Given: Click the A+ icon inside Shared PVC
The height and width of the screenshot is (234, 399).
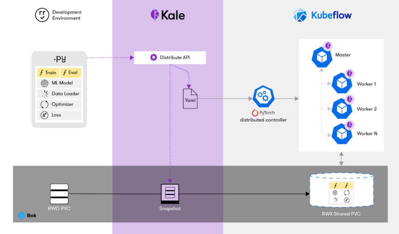Looking at the screenshot, I should point(346,200).
